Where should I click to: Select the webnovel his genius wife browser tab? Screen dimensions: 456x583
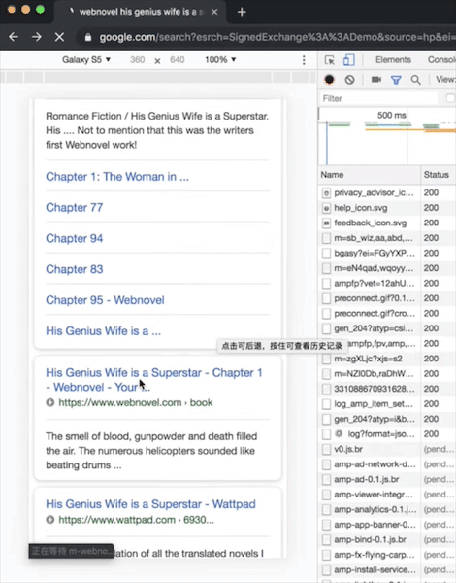141,12
